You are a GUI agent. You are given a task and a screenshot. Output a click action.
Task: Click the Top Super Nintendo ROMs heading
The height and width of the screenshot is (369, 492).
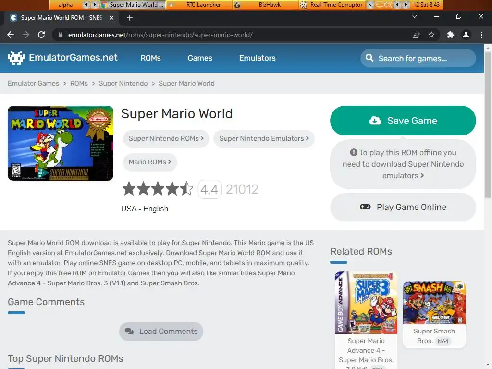click(x=65, y=358)
